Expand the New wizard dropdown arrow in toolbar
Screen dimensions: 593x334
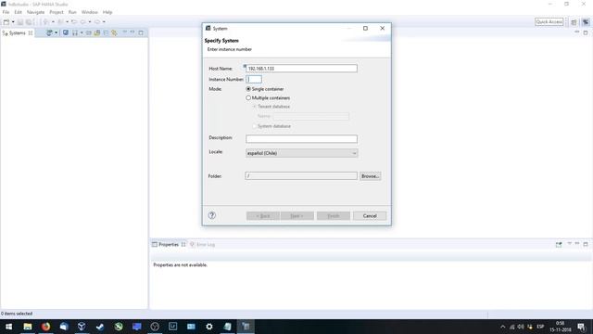13,22
